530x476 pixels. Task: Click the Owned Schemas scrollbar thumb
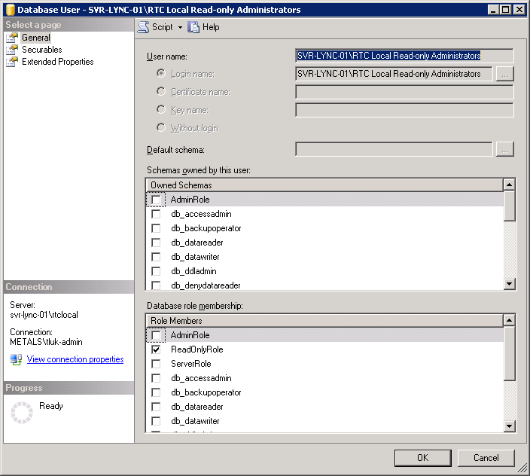(509, 206)
